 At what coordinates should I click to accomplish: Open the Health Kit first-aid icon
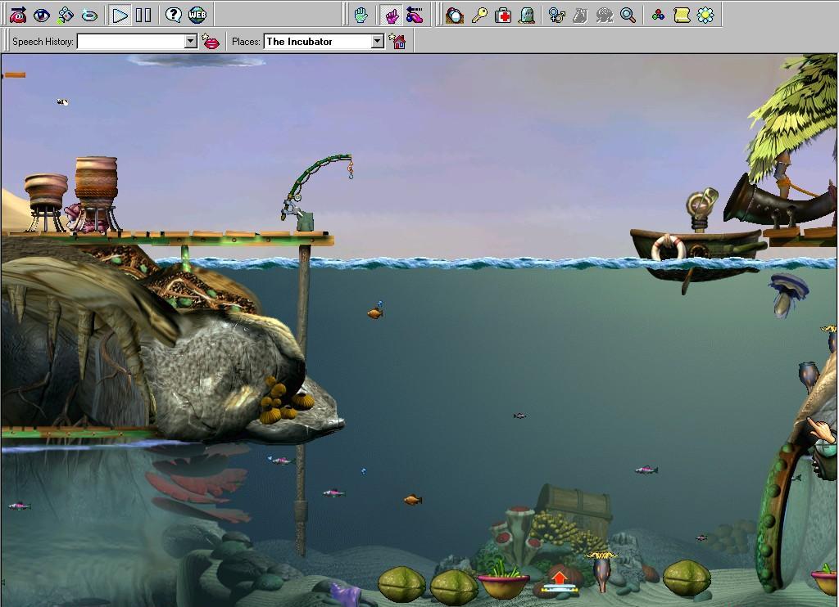click(503, 15)
